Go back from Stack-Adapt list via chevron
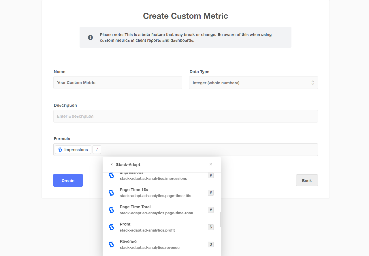Viewport: 369px width, 256px height. (x=112, y=164)
